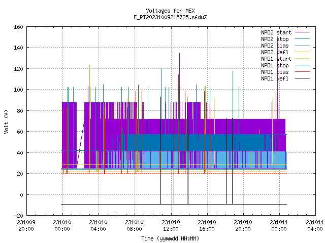The image size is (325, 243).
Task: Click the y-axis value 60
Action: click(20, 132)
